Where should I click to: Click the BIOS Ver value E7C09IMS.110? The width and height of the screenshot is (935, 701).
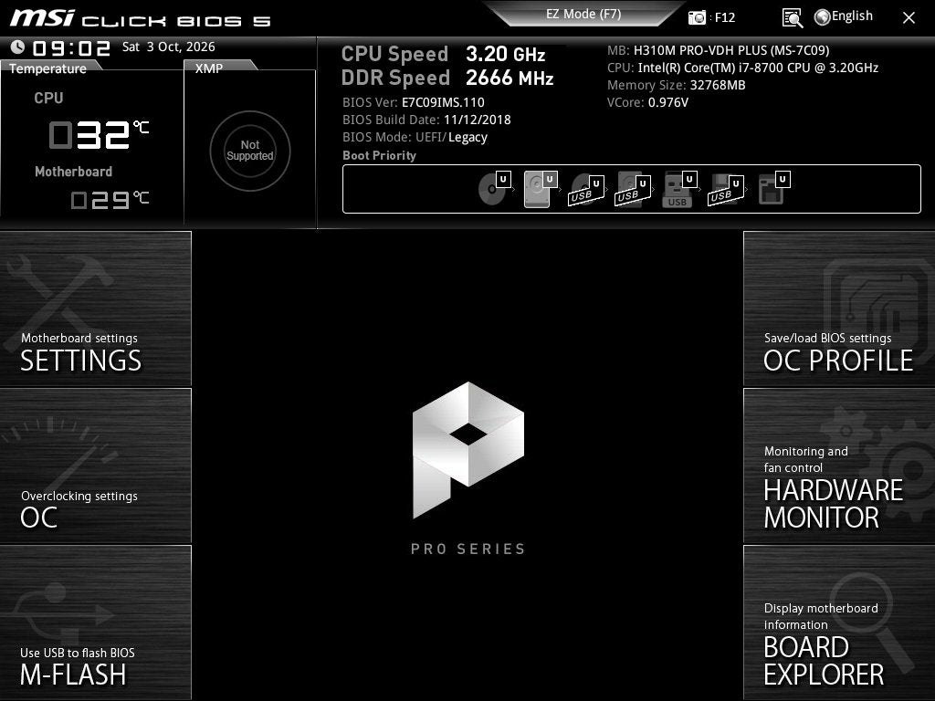(443, 102)
